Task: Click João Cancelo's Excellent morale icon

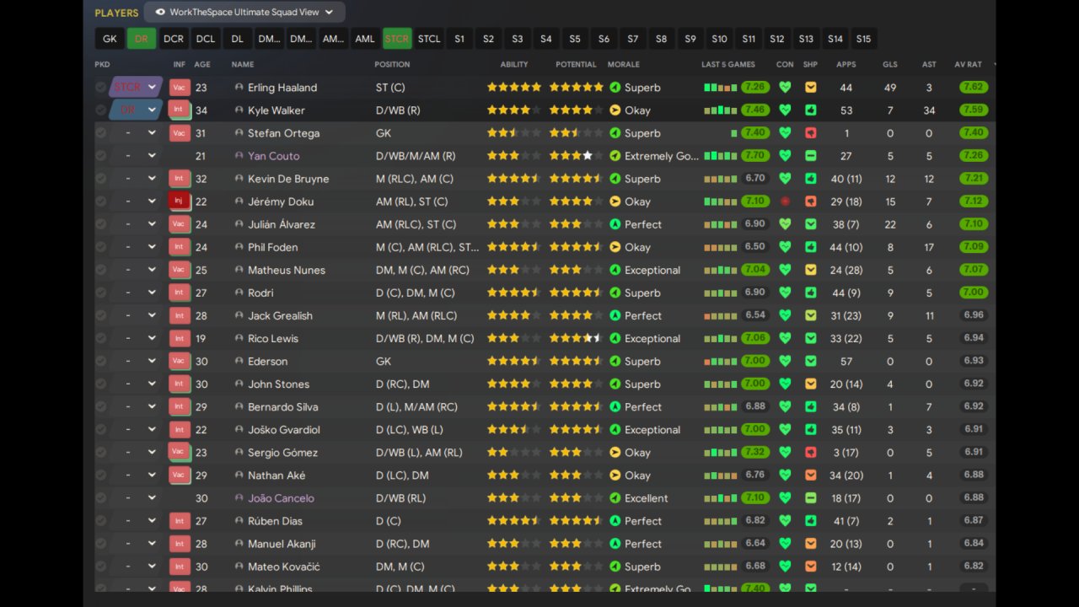Action: tap(615, 498)
